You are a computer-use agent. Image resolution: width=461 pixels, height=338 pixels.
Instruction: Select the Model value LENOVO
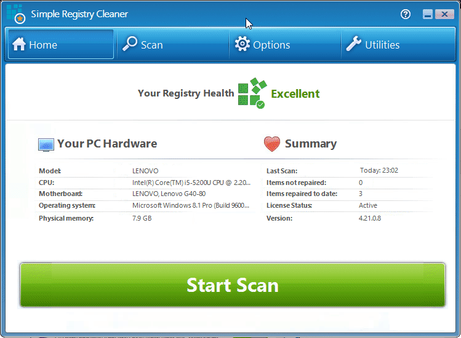point(145,171)
